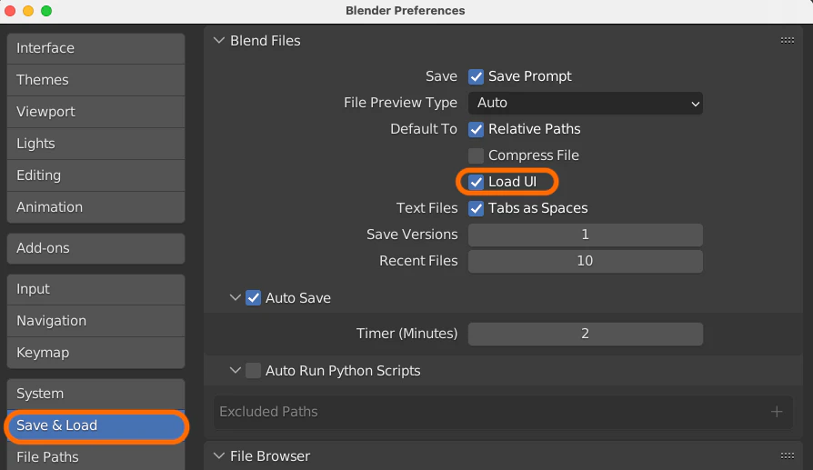The image size is (813, 470).
Task: Click the Recent Files value field
Action: (x=586, y=261)
